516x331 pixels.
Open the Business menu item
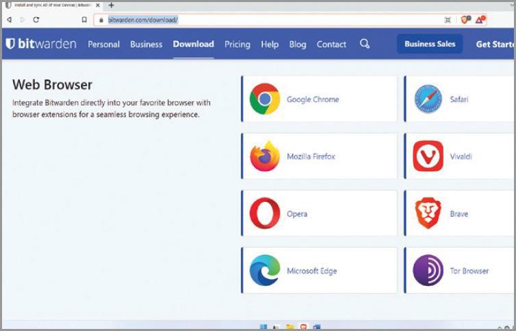tap(146, 44)
